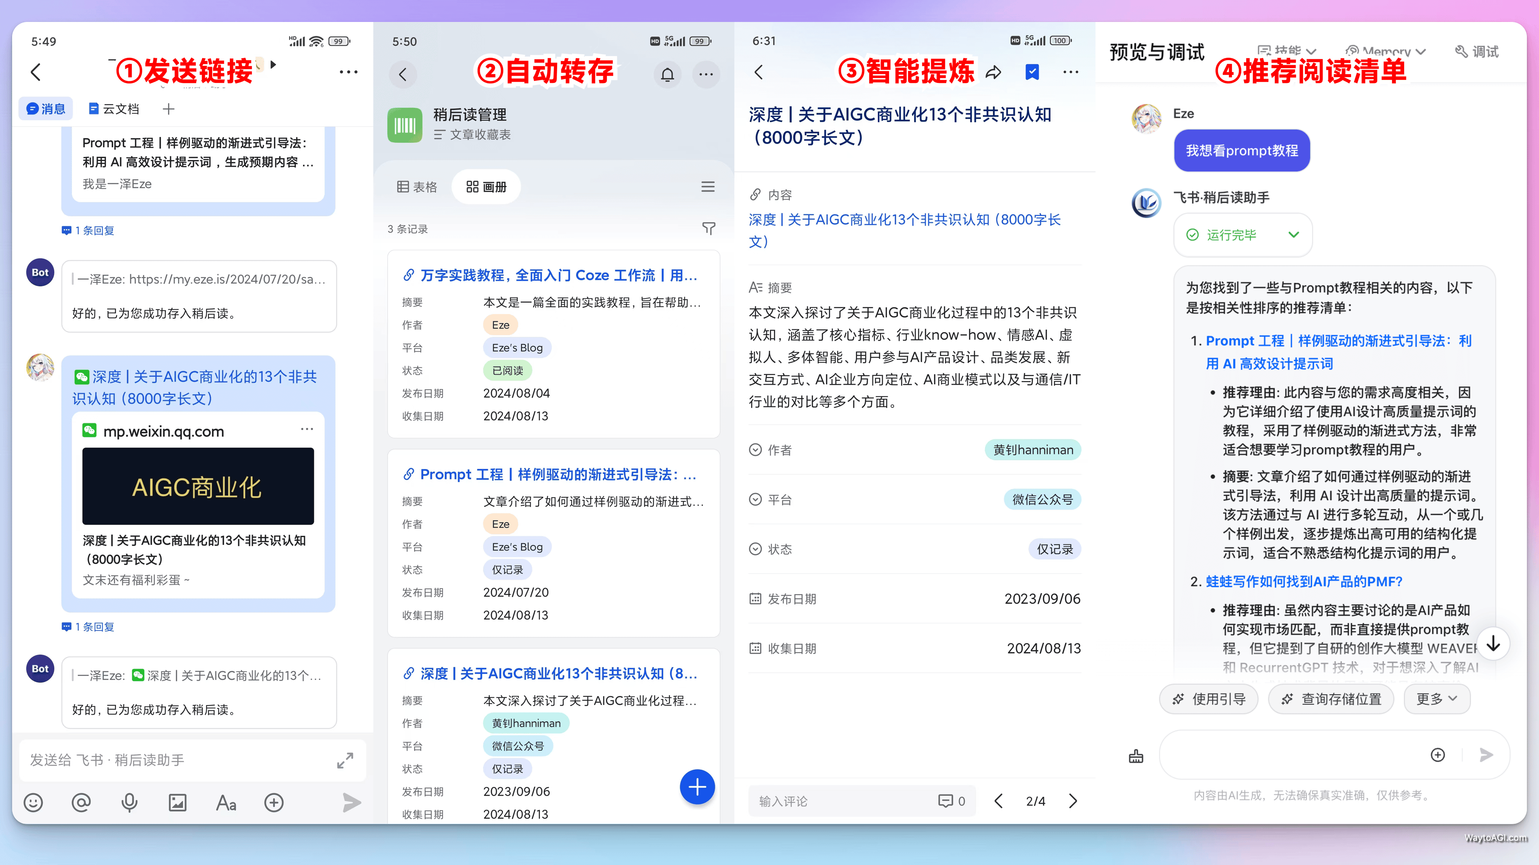Click the 已阅读 status tag
Image resolution: width=1539 pixels, height=865 pixels.
coord(507,371)
